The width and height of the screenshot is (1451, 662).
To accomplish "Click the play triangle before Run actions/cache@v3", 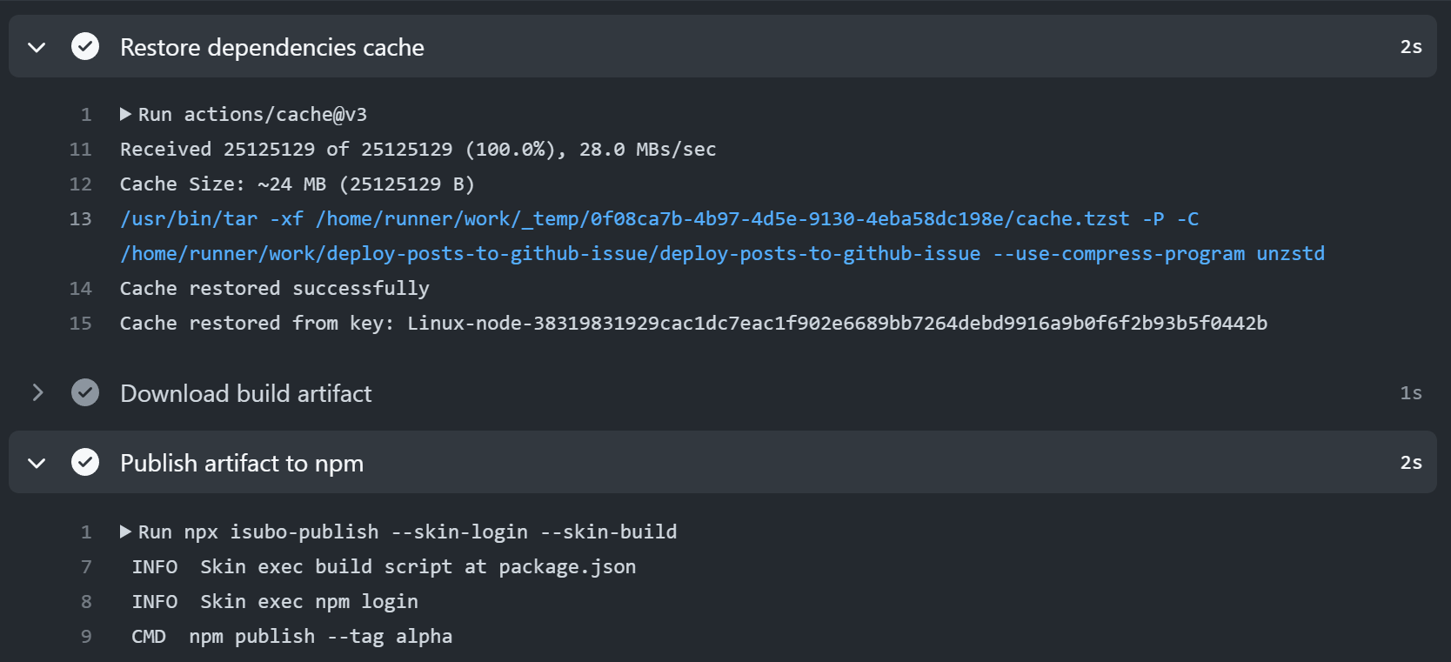I will coord(126,113).
